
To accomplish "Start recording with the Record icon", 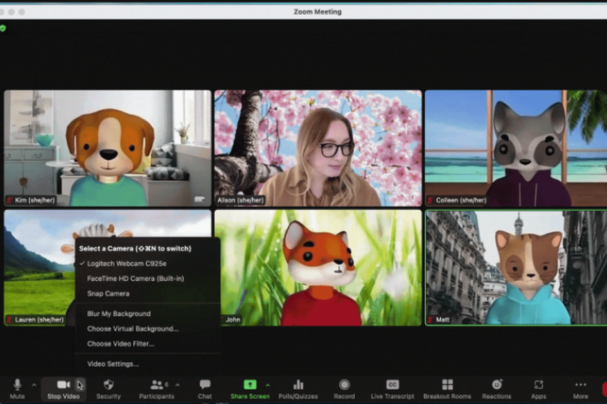I will [x=344, y=385].
